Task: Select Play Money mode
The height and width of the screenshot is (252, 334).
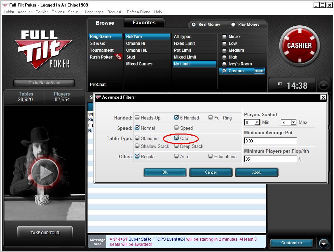Action: [x=233, y=24]
